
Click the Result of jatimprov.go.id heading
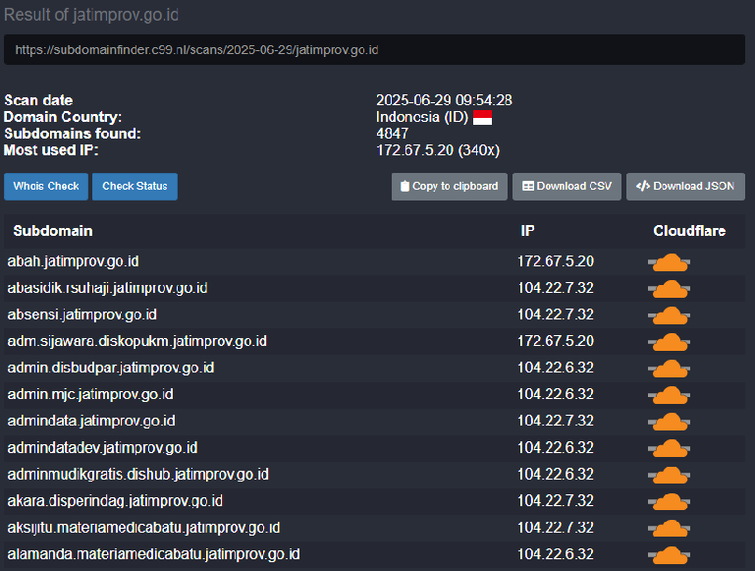pyautogui.click(x=91, y=15)
